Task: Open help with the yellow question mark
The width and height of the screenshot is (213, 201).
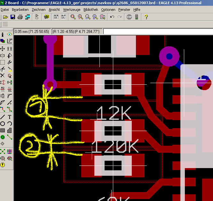Action: (146, 17)
